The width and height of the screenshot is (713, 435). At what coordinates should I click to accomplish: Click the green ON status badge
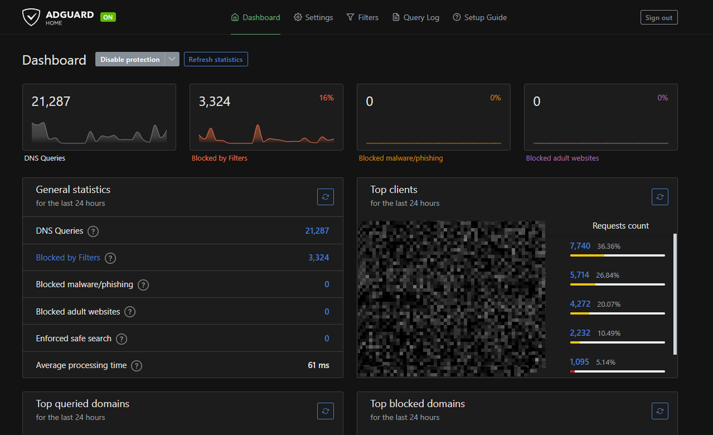[x=108, y=17]
